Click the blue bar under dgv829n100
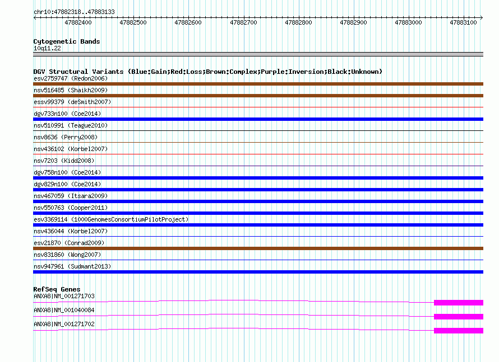Image resolution: width=499 pixels, height=362 pixels. tap(258, 190)
